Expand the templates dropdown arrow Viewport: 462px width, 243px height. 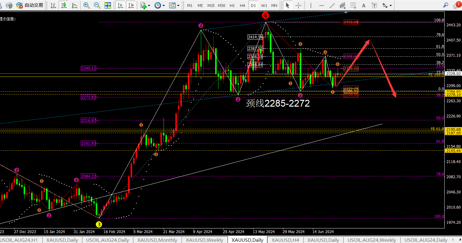point(178,5)
